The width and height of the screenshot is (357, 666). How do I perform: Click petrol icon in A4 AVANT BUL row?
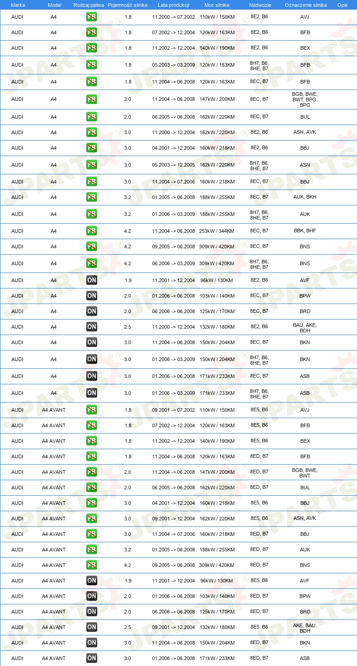click(92, 488)
